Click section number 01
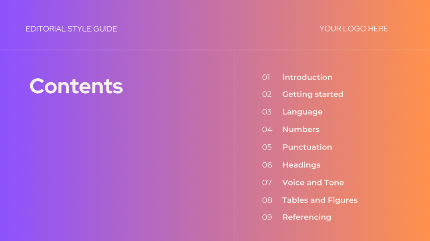The image size is (430, 241). point(266,77)
